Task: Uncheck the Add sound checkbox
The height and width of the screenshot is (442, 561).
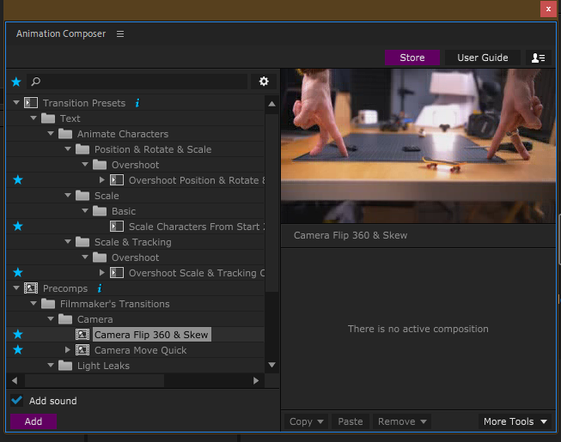Action: [17, 401]
